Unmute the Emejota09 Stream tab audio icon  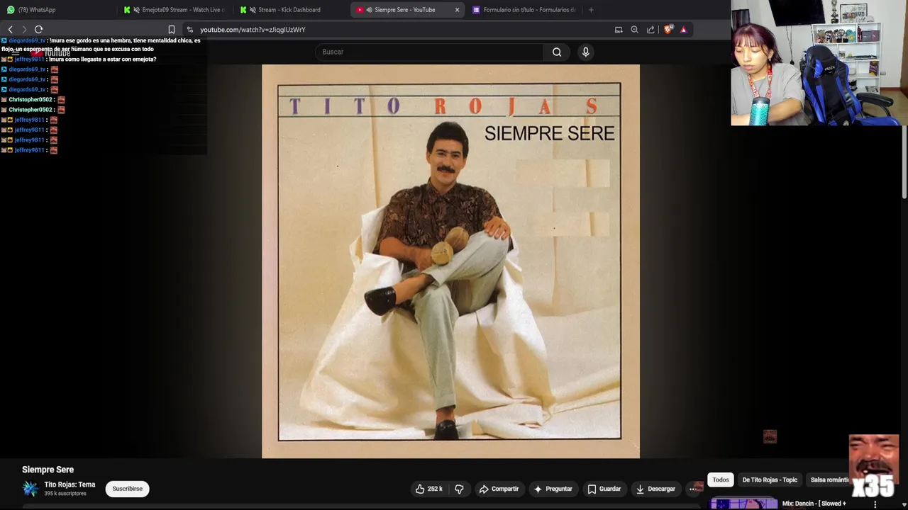click(136, 10)
